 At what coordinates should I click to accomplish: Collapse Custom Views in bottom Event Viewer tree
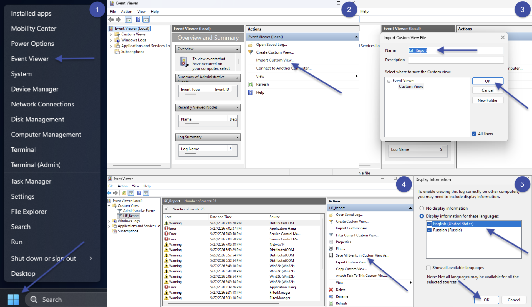[x=109, y=206]
